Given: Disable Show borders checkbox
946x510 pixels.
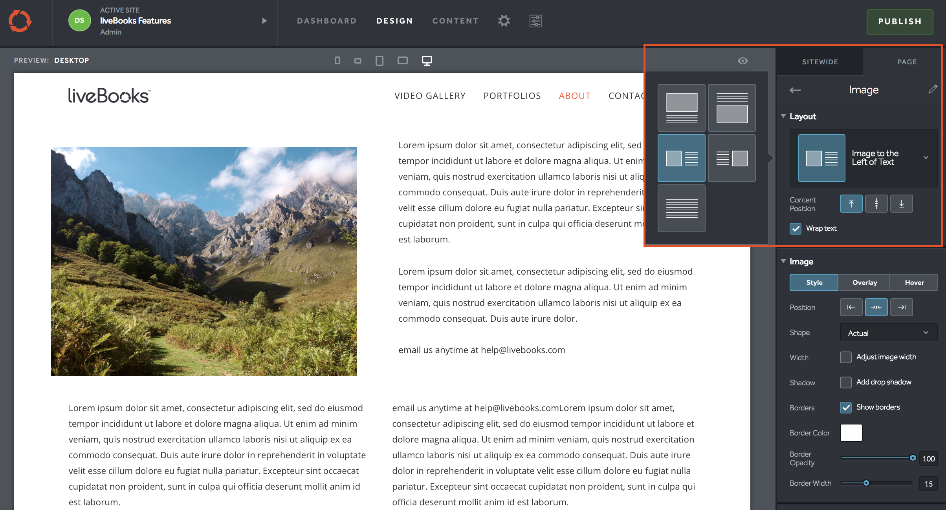Looking at the screenshot, I should [845, 407].
